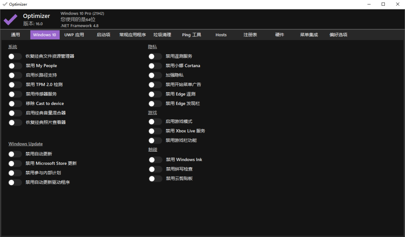Toggle 禁用 Edge 遥测 switch
The image size is (405, 237).
click(x=155, y=94)
